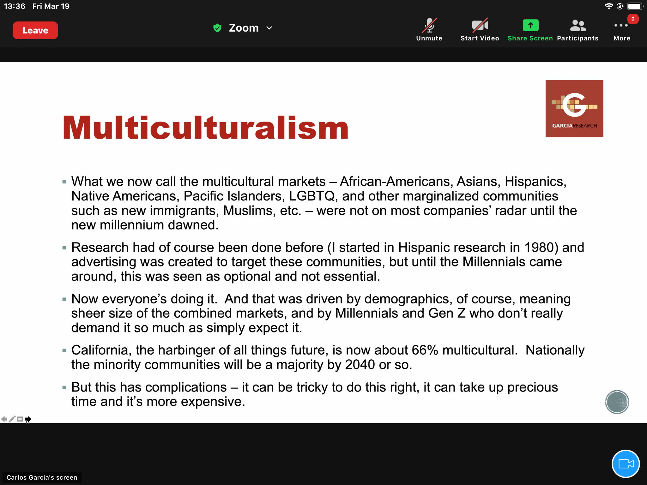Click "Carlos Garcia's screen" label
The height and width of the screenshot is (485, 647).
coord(42,477)
